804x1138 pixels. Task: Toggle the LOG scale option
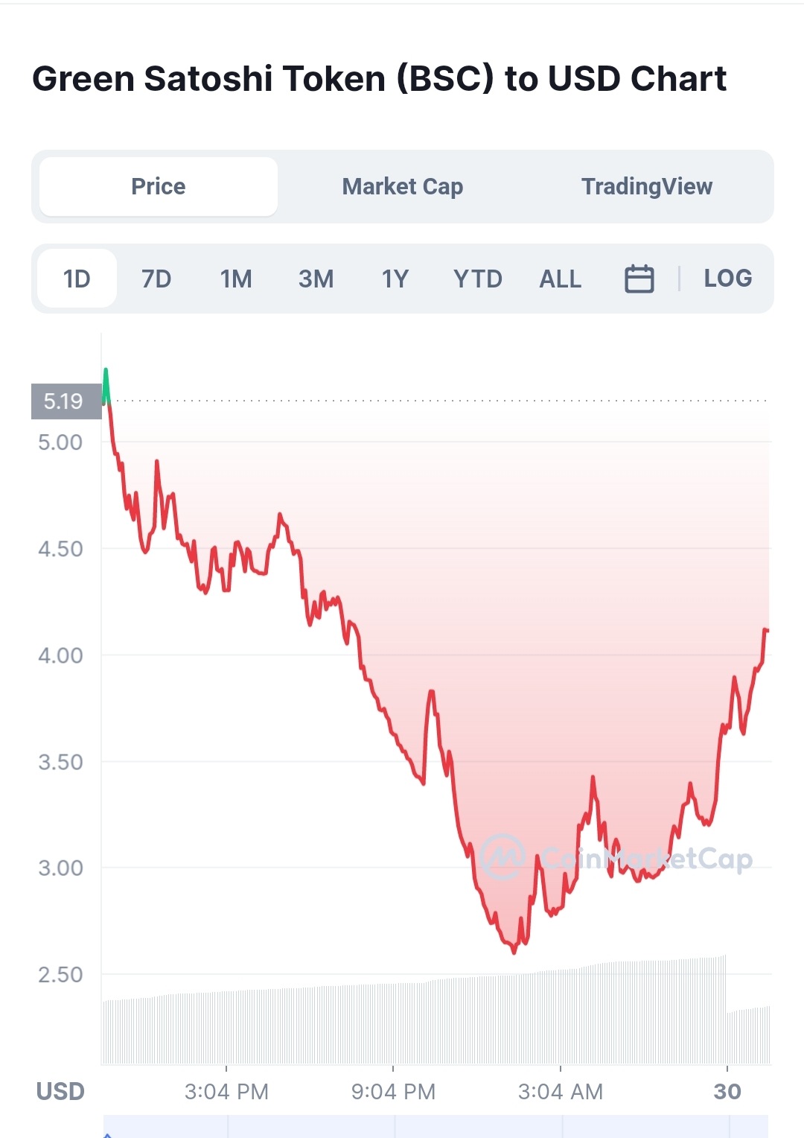[728, 279]
